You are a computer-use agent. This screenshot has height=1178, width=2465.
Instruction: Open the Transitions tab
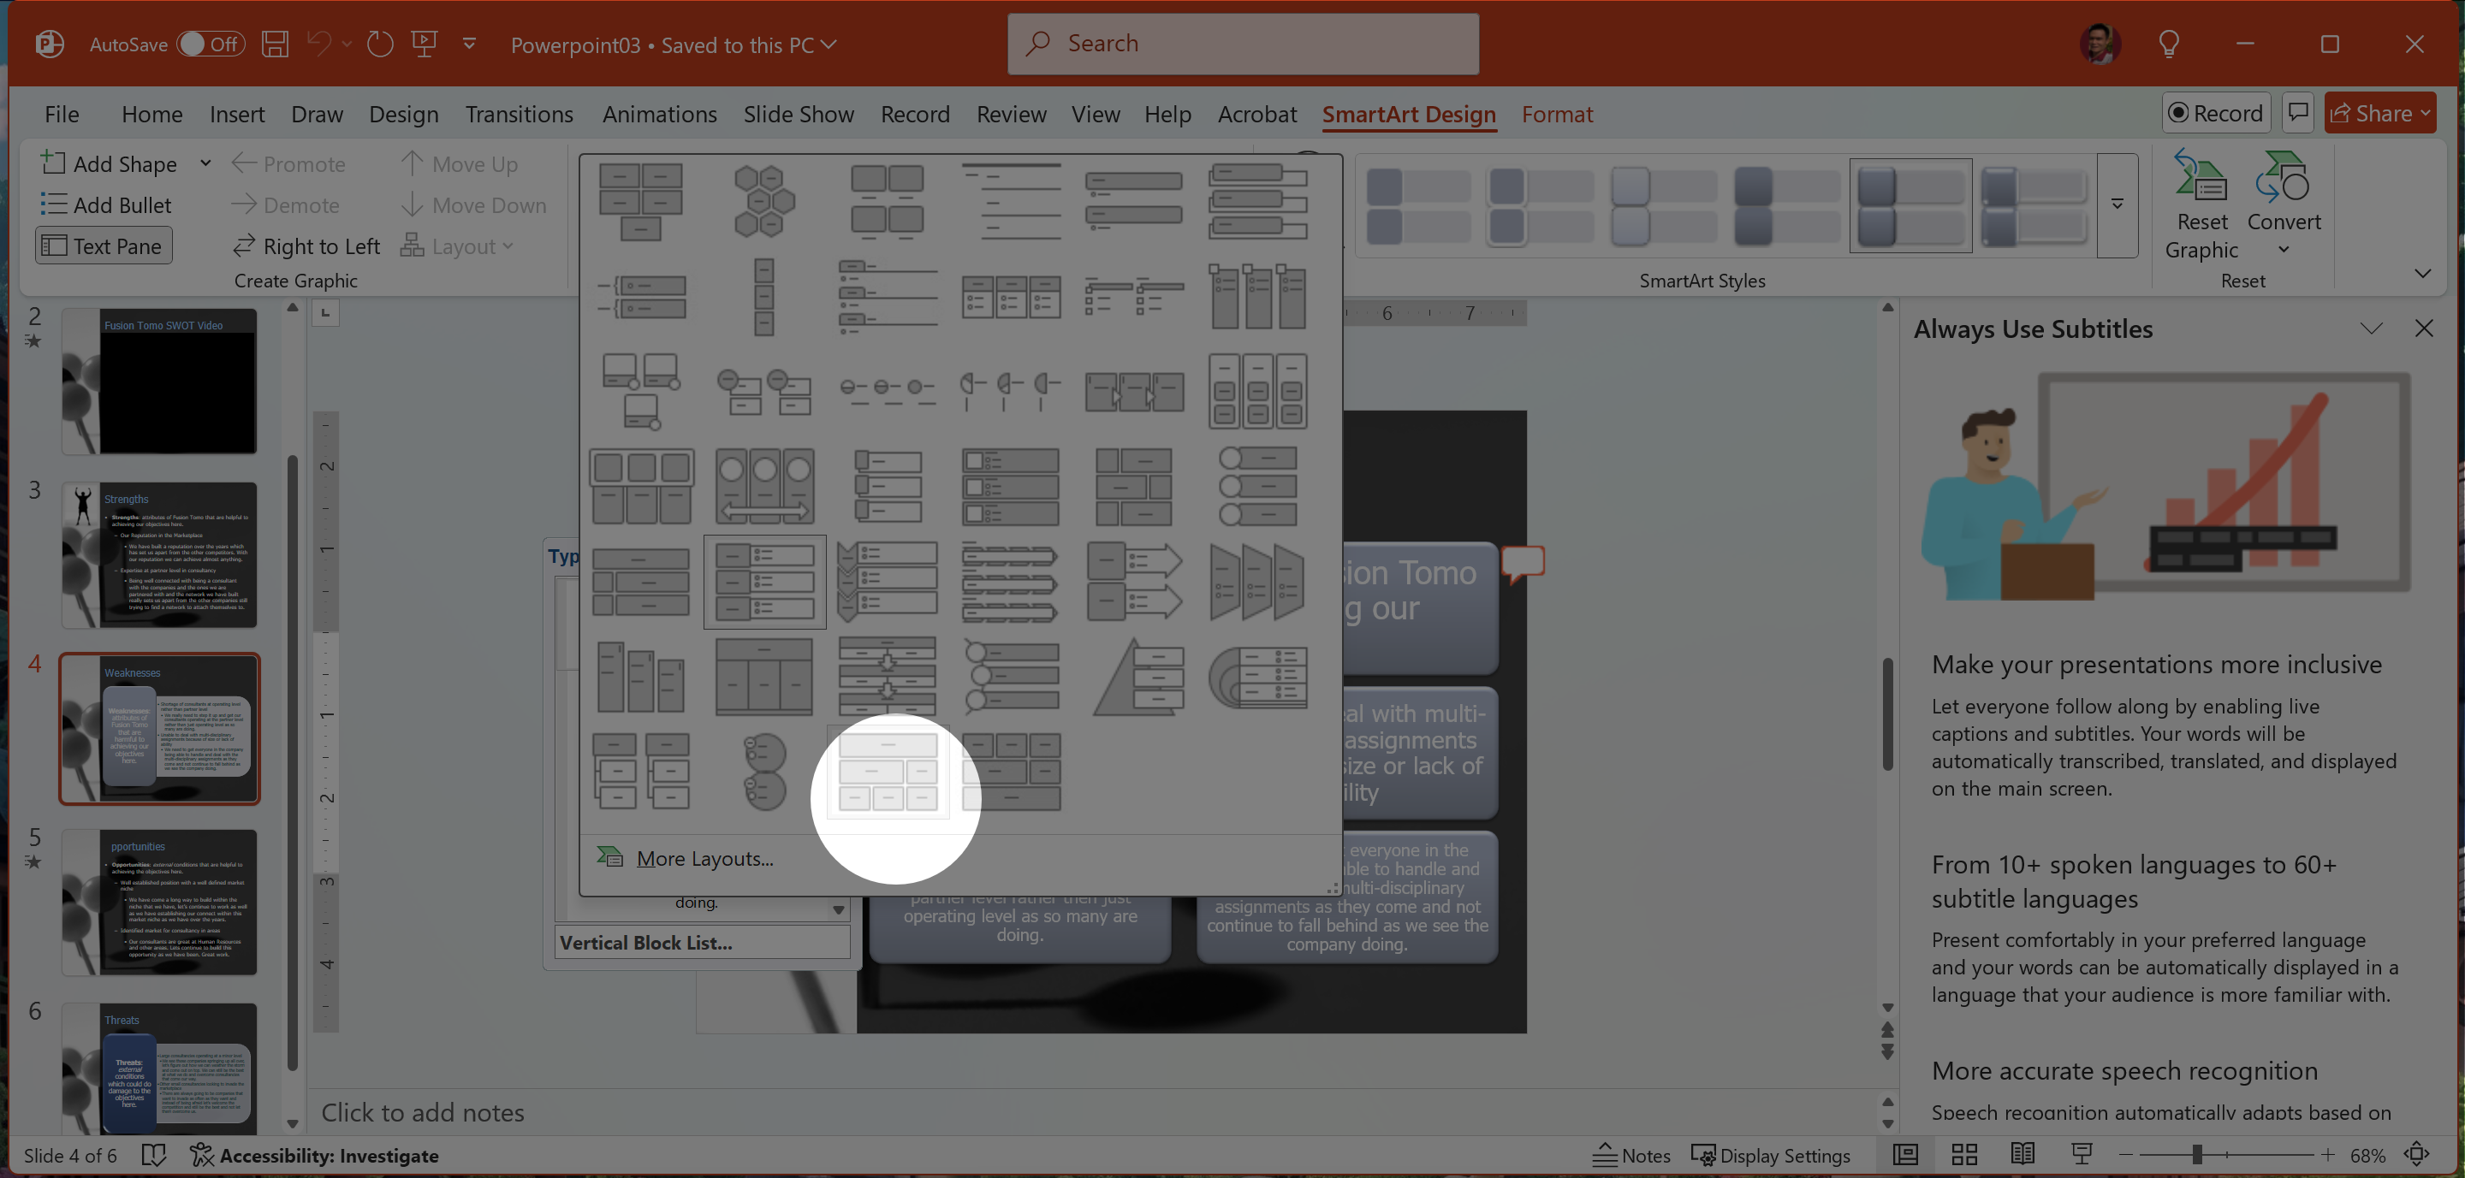pos(519,114)
